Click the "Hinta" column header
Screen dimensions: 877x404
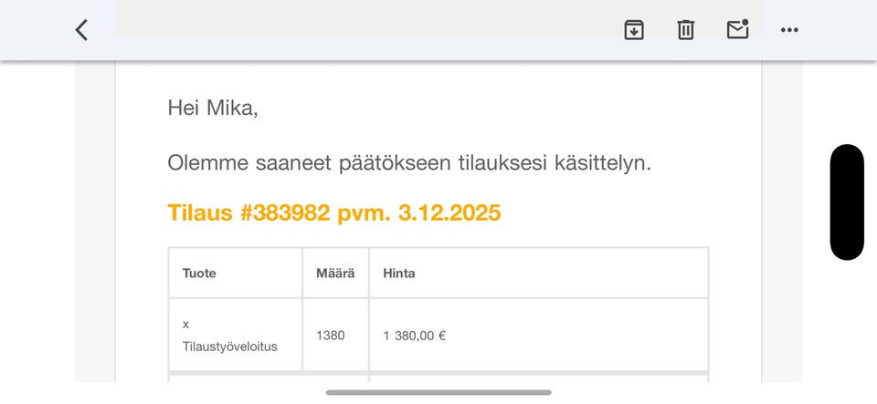pos(399,273)
